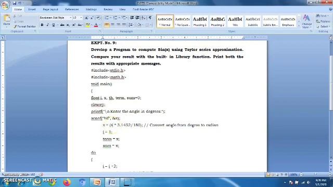Toggle subscript formatting

[x=68, y=25]
